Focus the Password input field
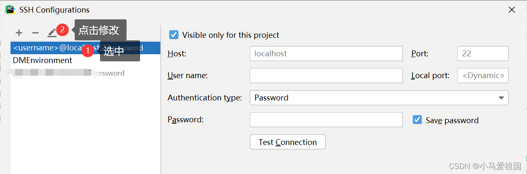The image size is (527, 174). pyautogui.click(x=326, y=120)
